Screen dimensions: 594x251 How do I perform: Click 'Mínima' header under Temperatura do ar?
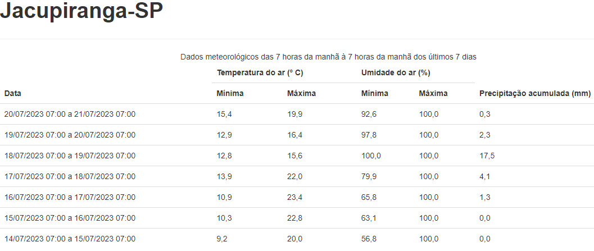230,94
